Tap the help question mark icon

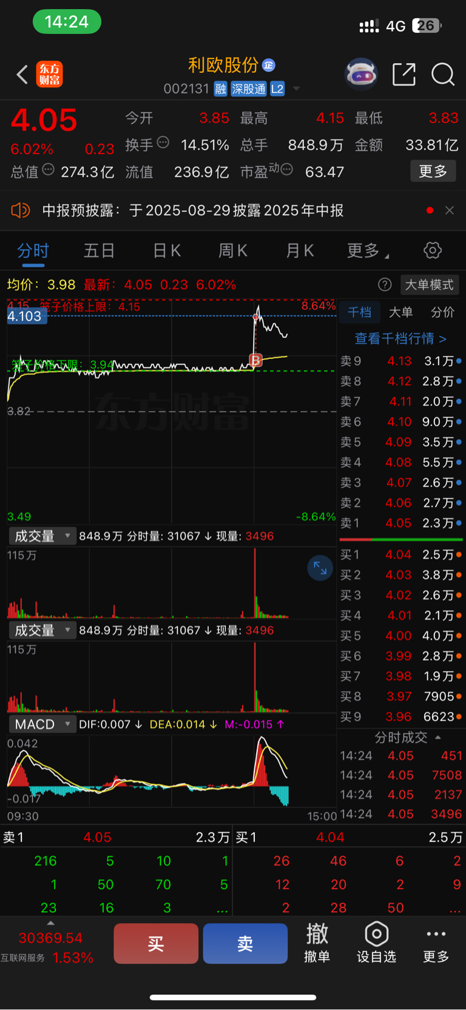(385, 284)
